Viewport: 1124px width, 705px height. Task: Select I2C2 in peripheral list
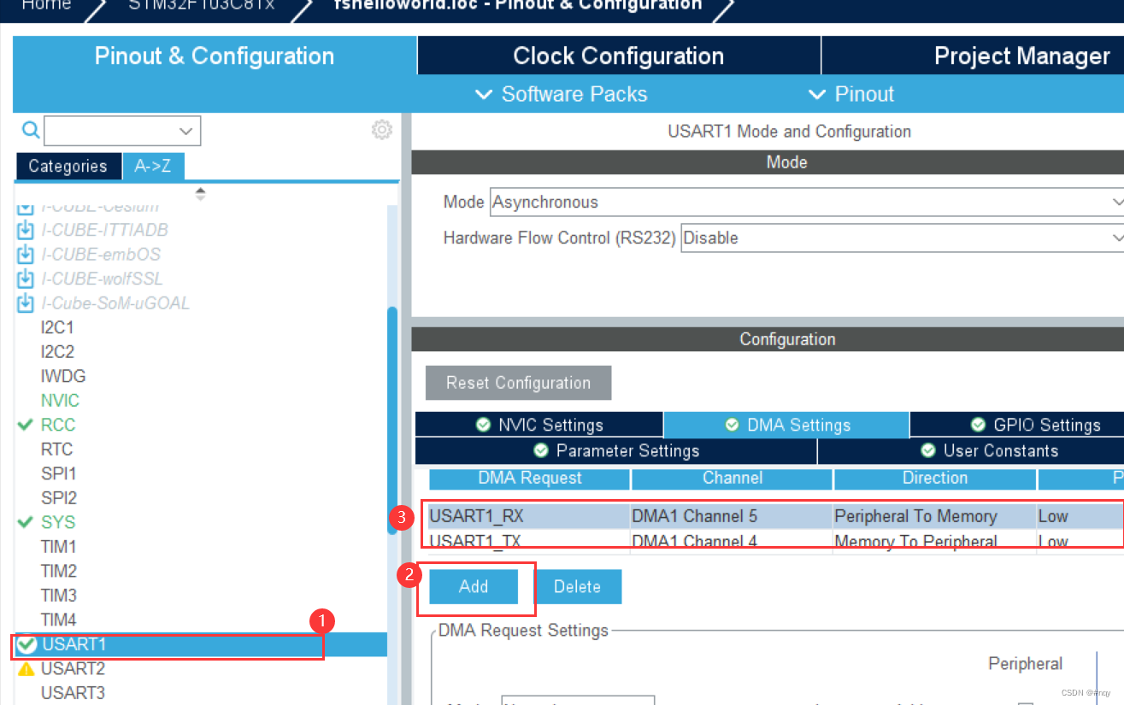click(57, 351)
